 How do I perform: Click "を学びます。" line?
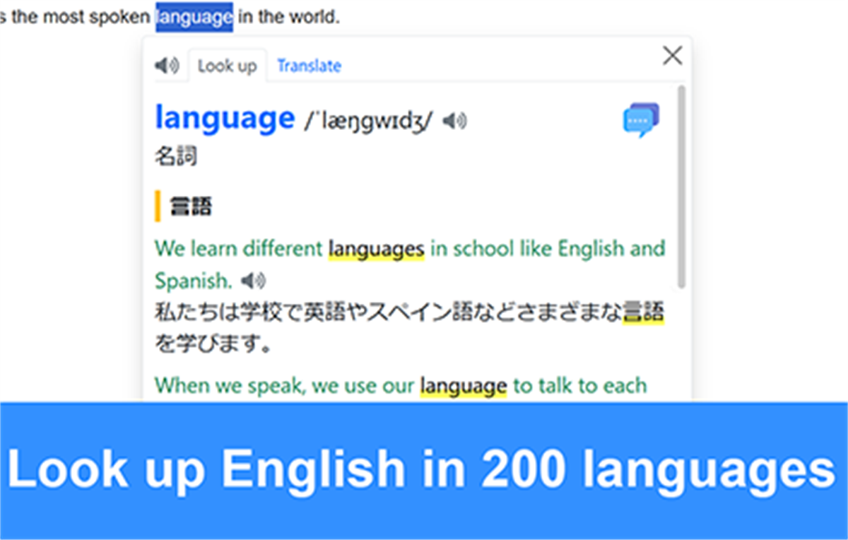[x=215, y=344]
